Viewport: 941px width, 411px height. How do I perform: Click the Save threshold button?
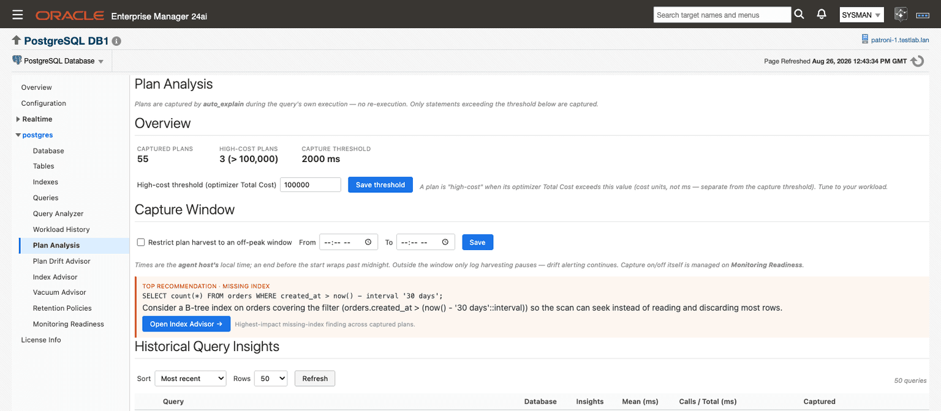(x=380, y=185)
